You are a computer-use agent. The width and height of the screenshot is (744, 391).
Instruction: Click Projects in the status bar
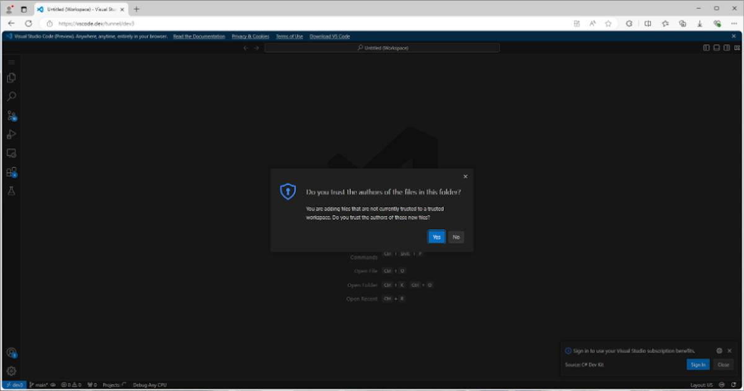(x=115, y=385)
